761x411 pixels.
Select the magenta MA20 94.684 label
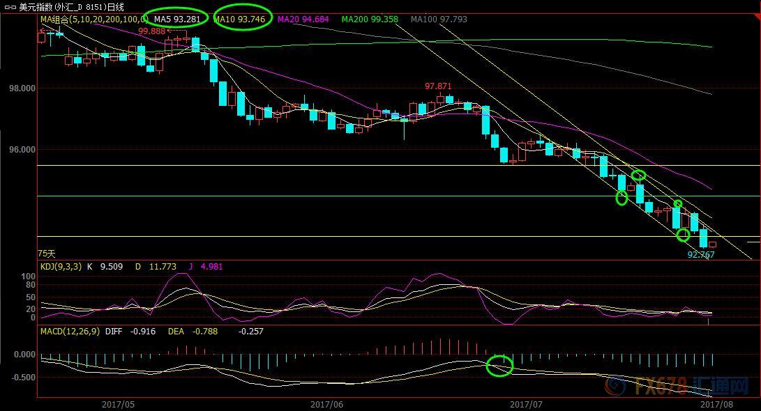pos(303,20)
